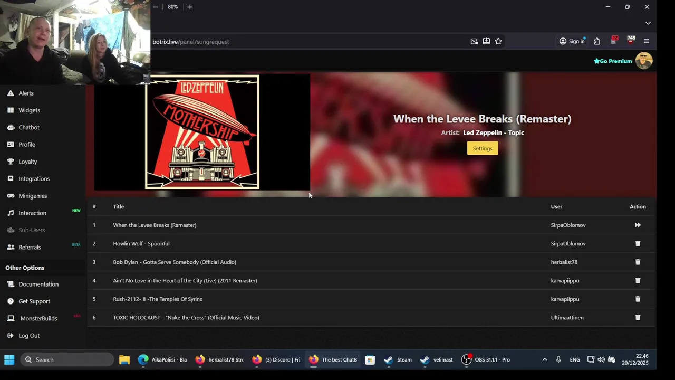Click the Referrals people icon
This screenshot has height=380, width=675.
(x=11, y=247)
